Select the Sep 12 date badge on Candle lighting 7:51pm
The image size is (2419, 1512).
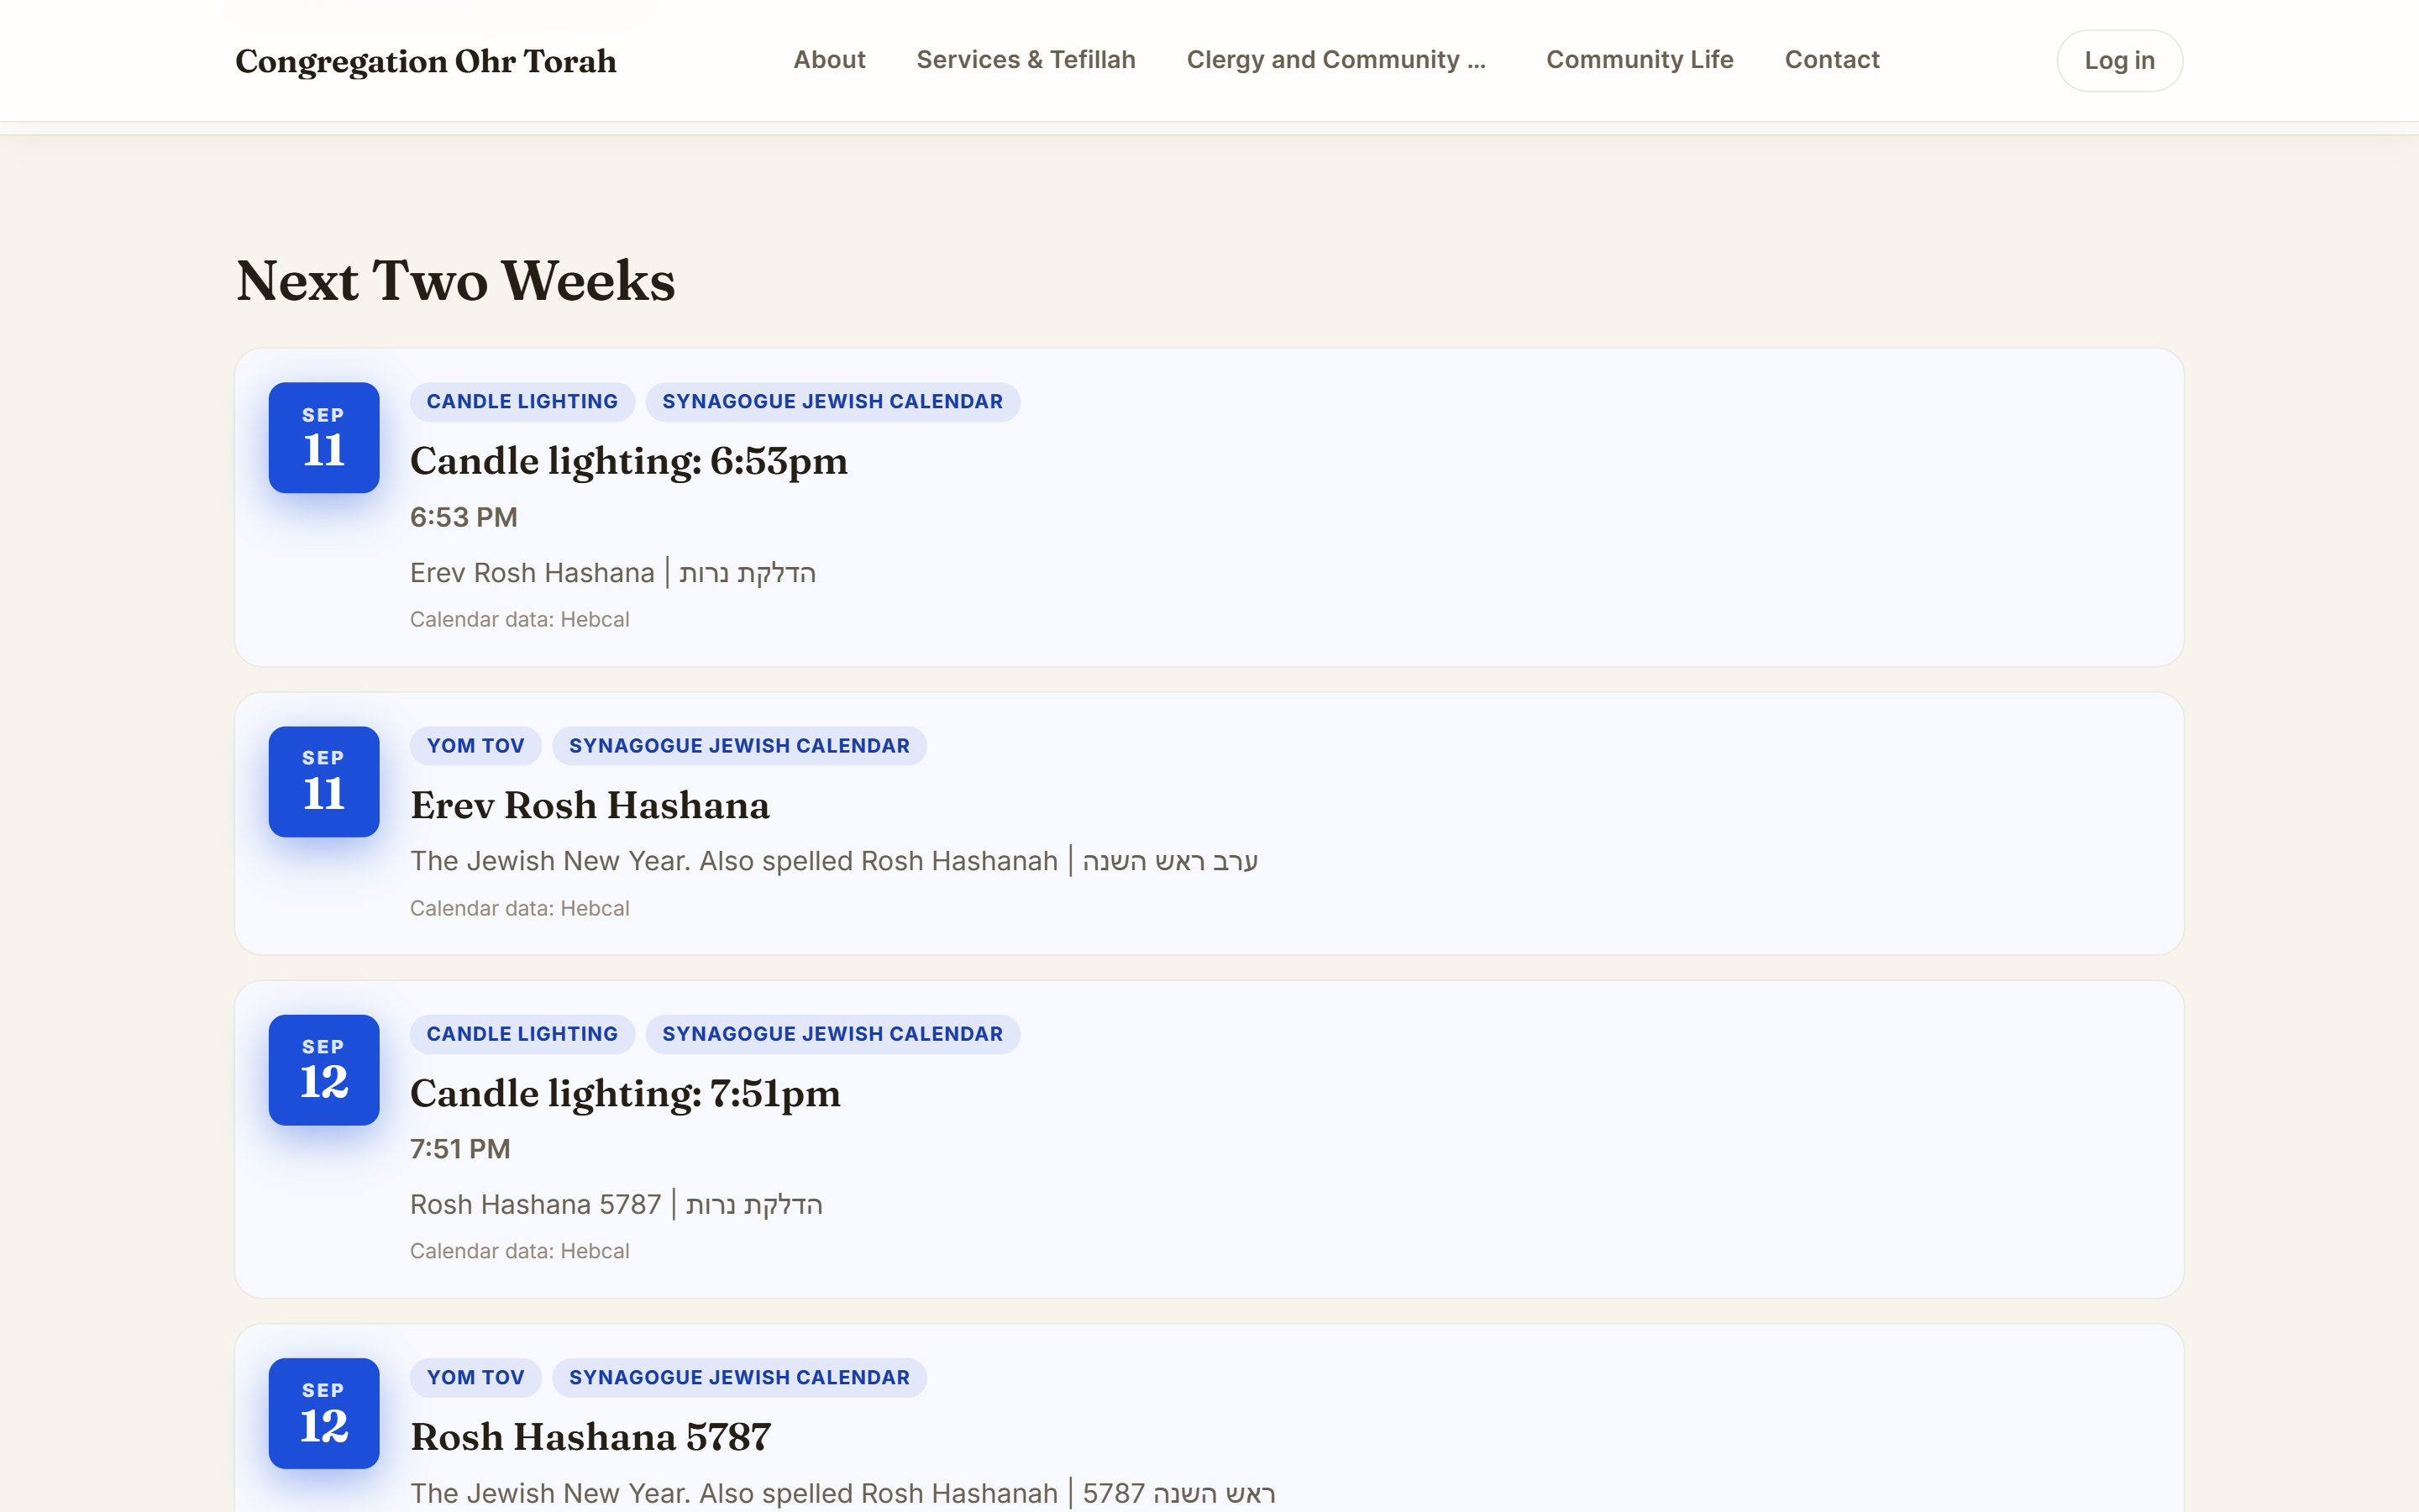[x=324, y=1070]
